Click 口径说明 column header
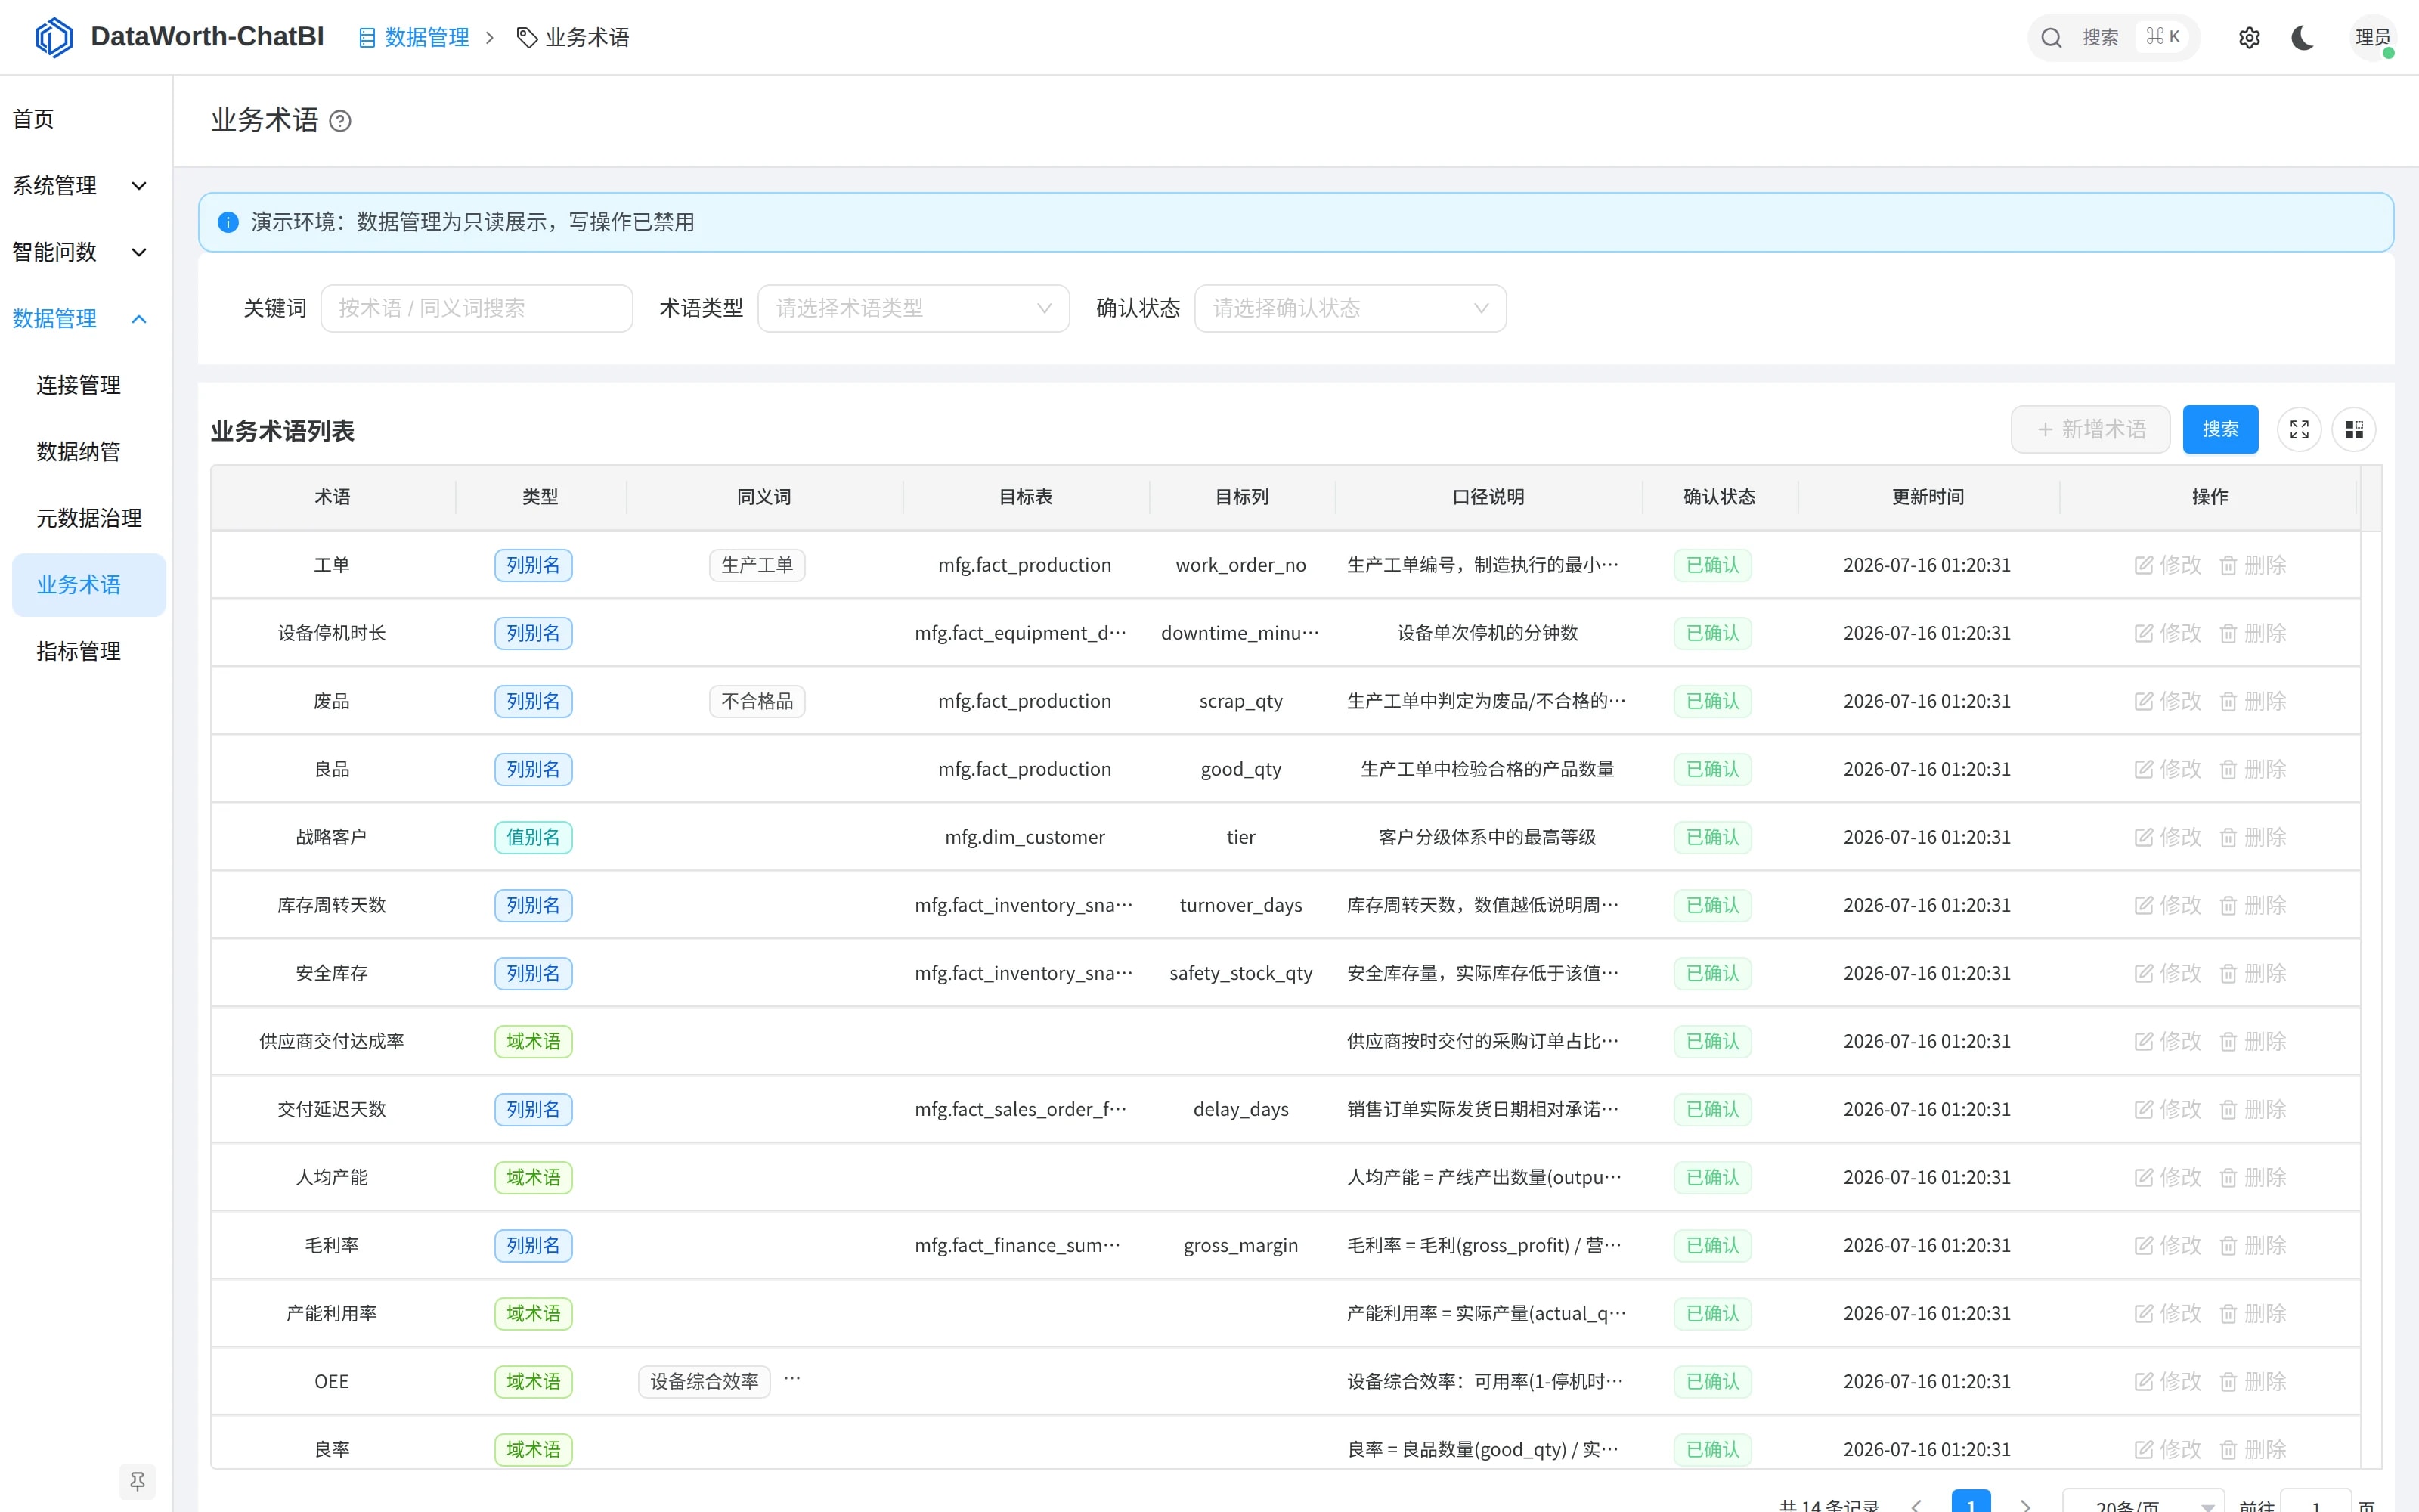2419x1512 pixels. coord(1488,497)
